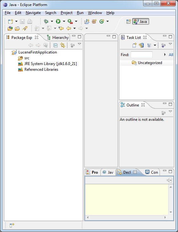Switch to the Hierarchy tab
178x232 pixels.
pyautogui.click(x=58, y=37)
